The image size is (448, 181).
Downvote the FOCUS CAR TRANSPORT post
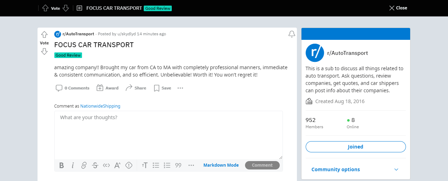(44, 52)
